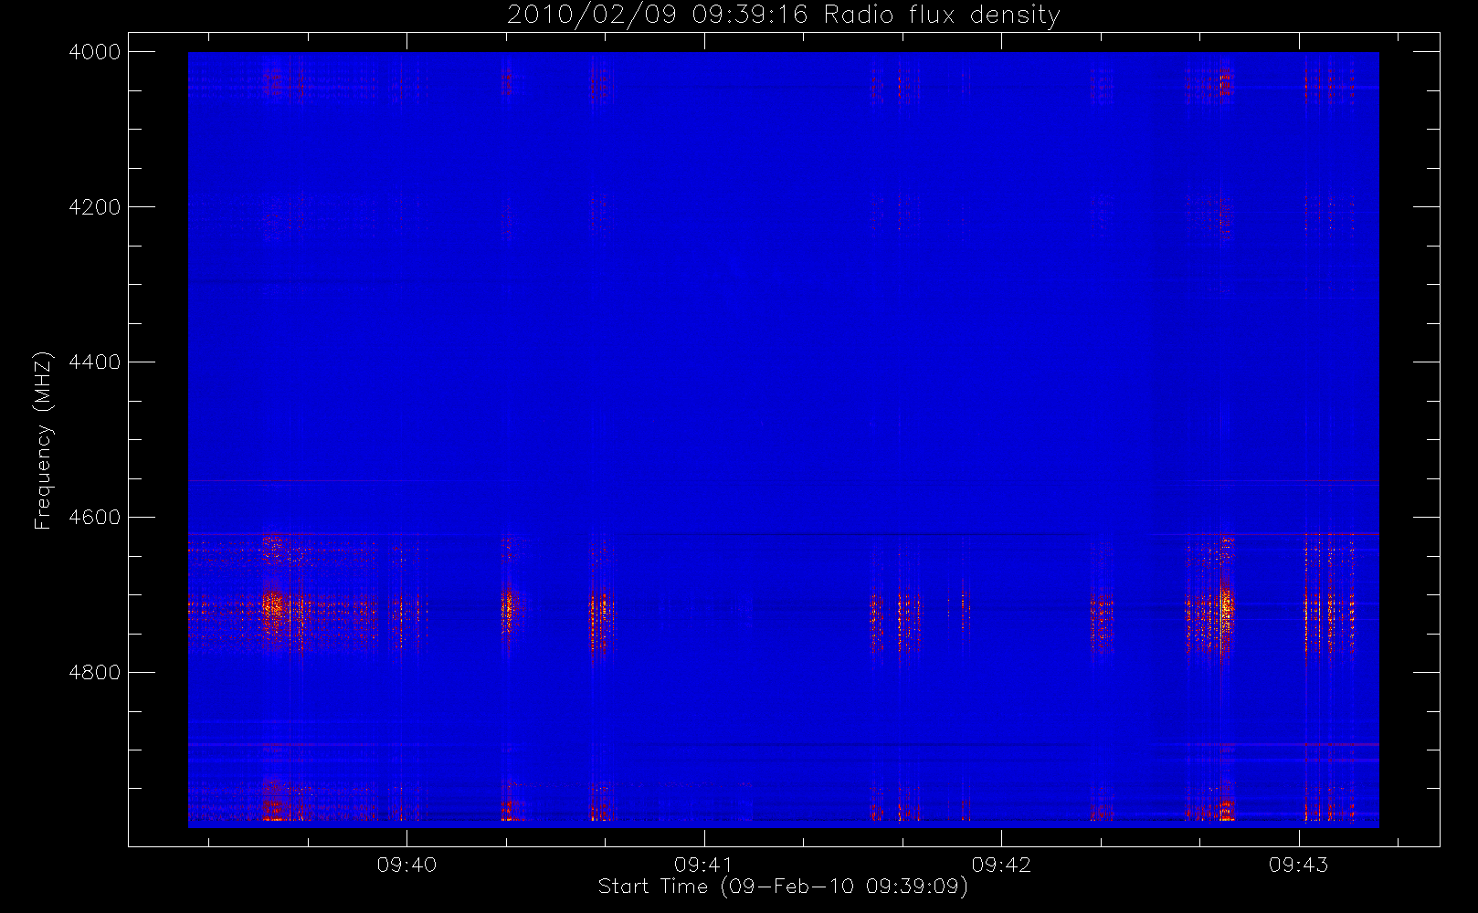This screenshot has height=913, width=1478.
Task: Select the 4800 frequency tick label
Action: [95, 673]
